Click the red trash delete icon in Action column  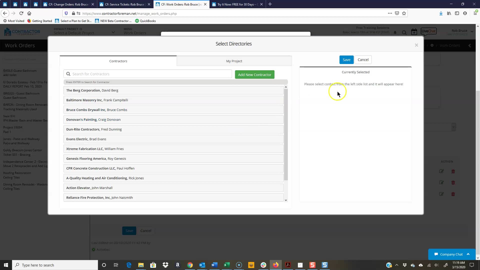click(453, 171)
